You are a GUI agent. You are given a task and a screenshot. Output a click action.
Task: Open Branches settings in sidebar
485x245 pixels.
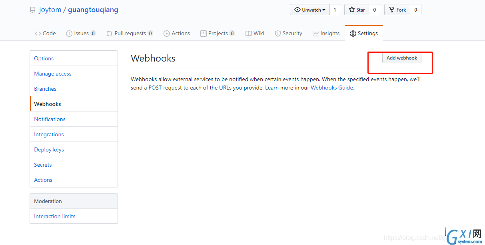(74, 89)
